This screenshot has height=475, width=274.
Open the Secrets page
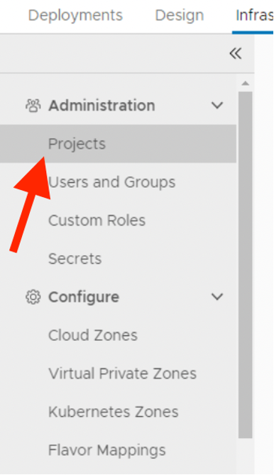(75, 259)
